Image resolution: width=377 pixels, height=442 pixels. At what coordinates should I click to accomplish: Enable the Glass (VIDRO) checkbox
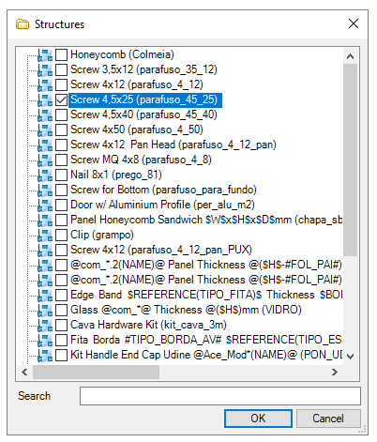coord(61,310)
